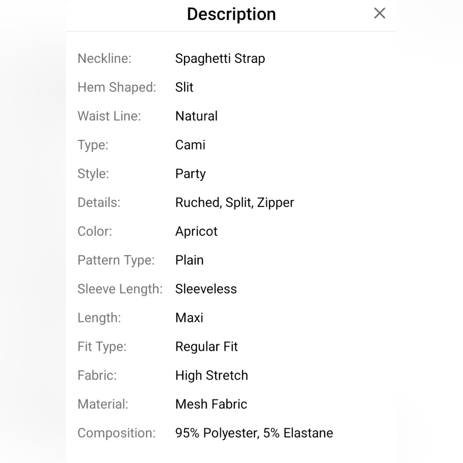463x463 pixels.
Task: Select the Sleeveless value
Action: click(x=206, y=289)
